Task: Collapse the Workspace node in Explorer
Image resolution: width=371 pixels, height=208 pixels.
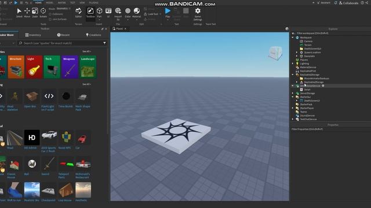Action: tap(293, 38)
